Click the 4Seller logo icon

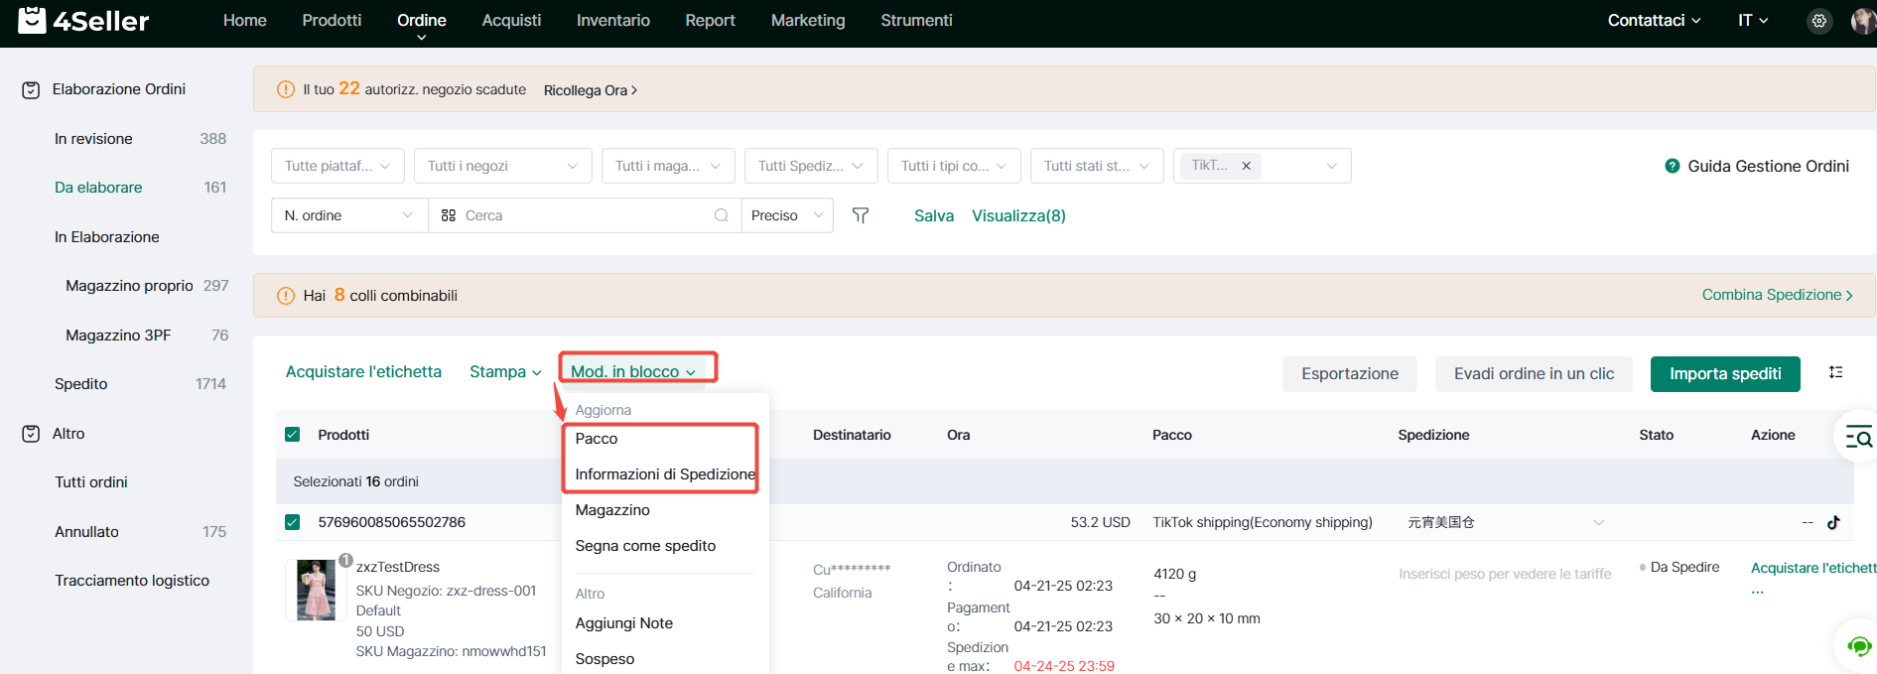coord(32,20)
